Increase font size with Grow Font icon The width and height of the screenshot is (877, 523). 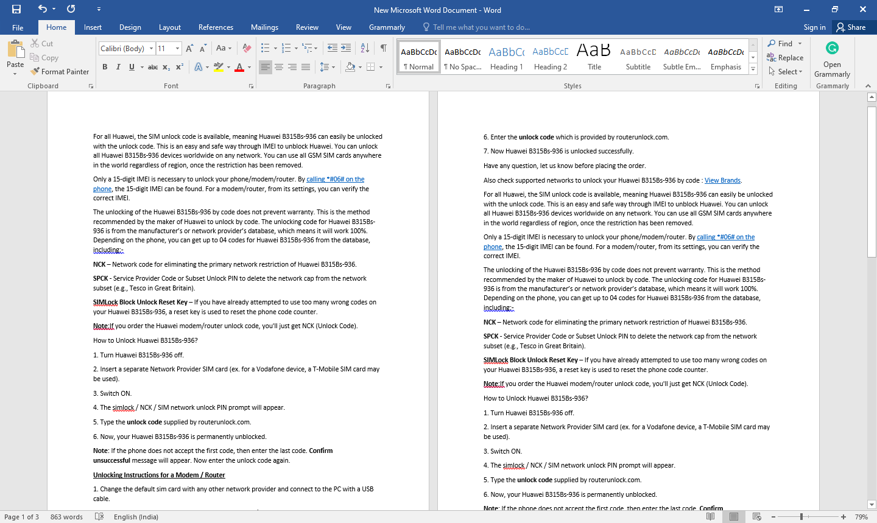click(x=189, y=48)
